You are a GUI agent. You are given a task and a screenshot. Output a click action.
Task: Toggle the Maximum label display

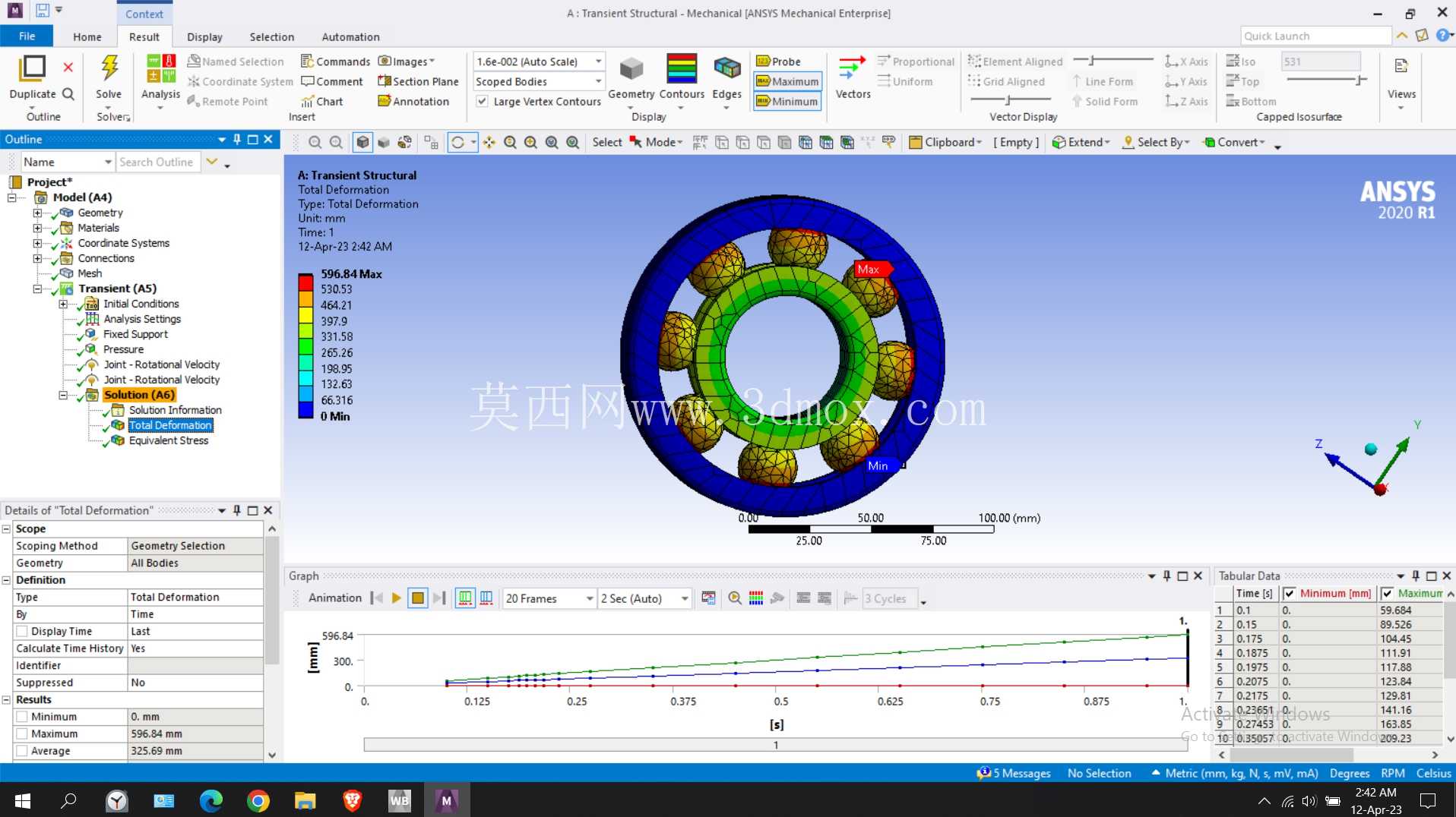tap(787, 81)
